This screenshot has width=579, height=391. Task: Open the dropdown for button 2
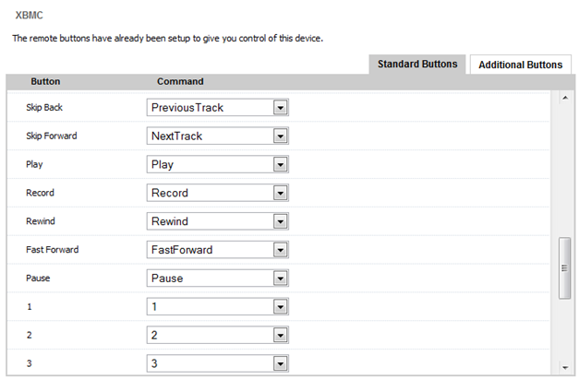coord(281,335)
